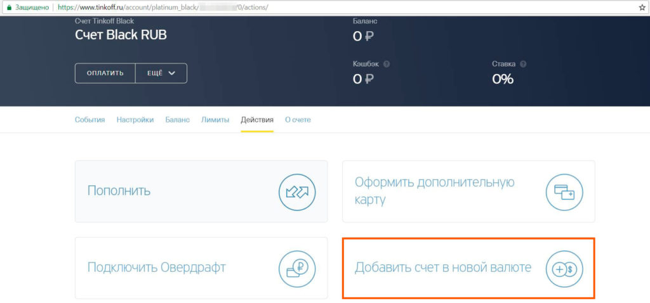The height and width of the screenshot is (303, 650).
Task: Click the add currency account icon
Action: (564, 269)
